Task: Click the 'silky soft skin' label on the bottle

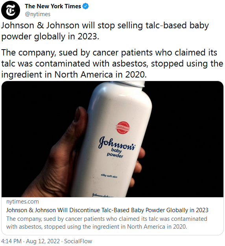Action: pos(109,176)
